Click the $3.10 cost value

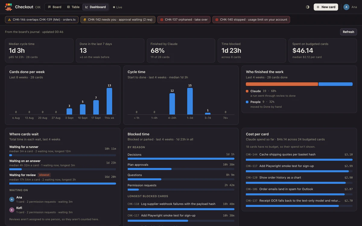point(348,155)
